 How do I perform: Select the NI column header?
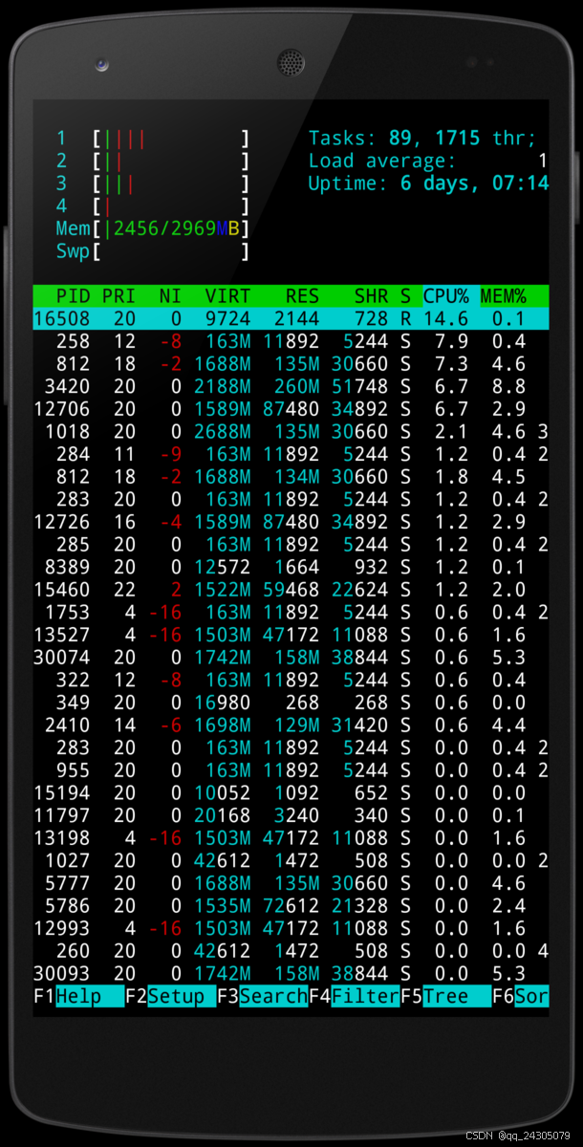pyautogui.click(x=170, y=296)
